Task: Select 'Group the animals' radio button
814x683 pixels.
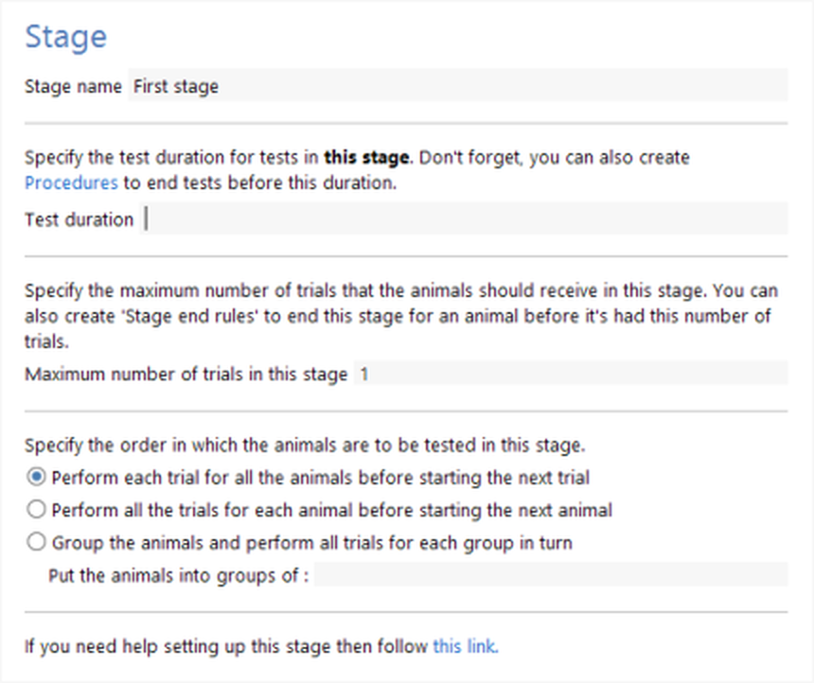Action: [36, 543]
